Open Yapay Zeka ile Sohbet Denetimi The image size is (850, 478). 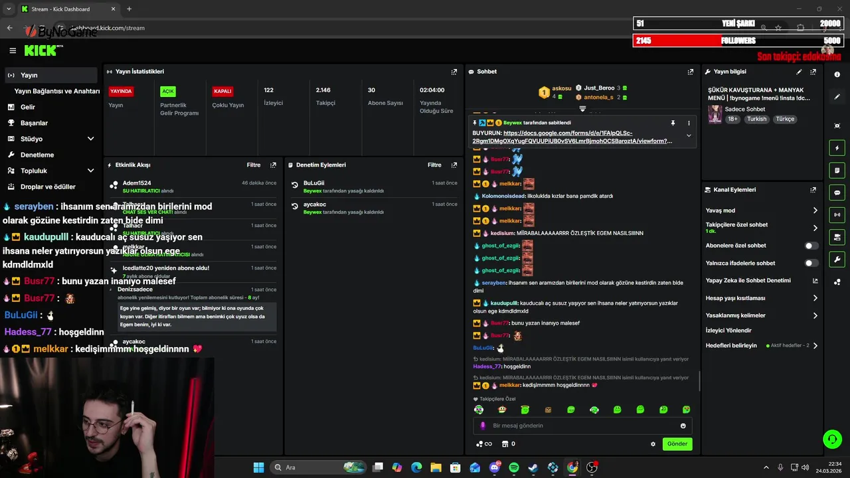click(x=762, y=281)
